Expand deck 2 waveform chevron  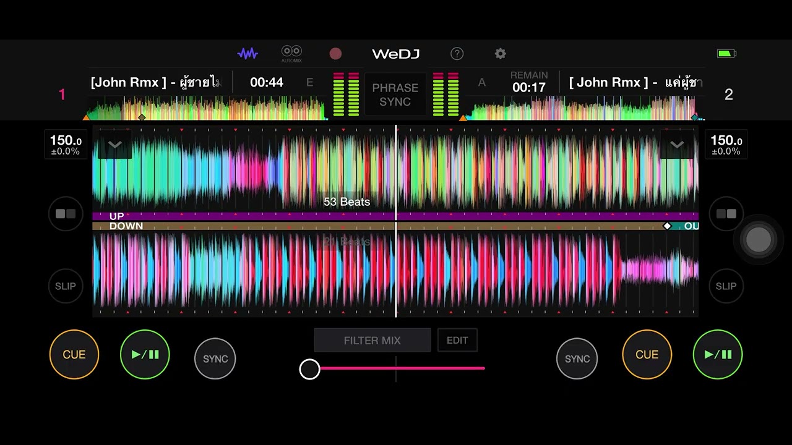[677, 145]
